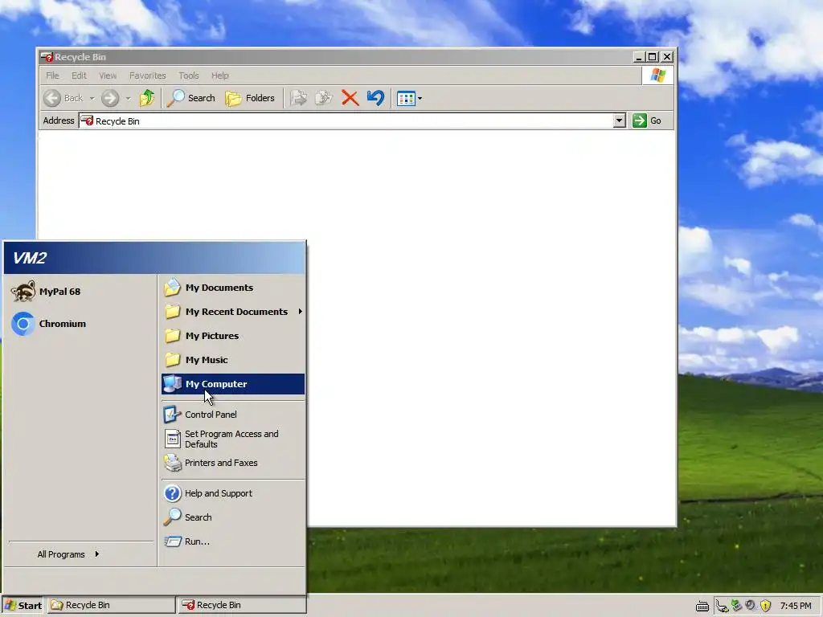Minimize the Recycle Bin window
The image size is (823, 617).
coord(639,57)
